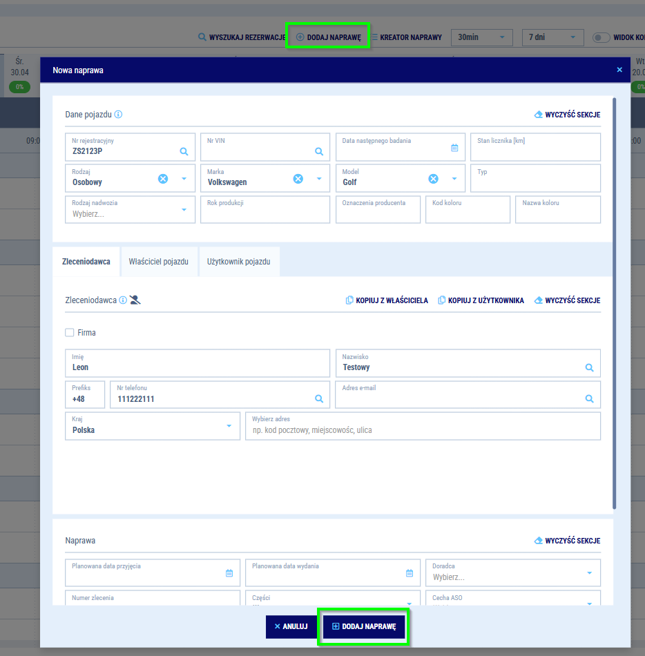This screenshot has height=656, width=645.
Task: Open the Kraj Polska dropdown
Action: [229, 426]
